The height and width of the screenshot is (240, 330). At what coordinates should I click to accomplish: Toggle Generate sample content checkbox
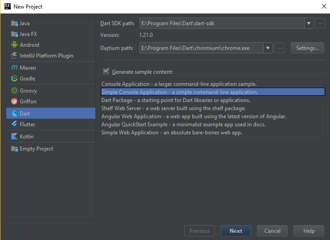[x=106, y=71]
